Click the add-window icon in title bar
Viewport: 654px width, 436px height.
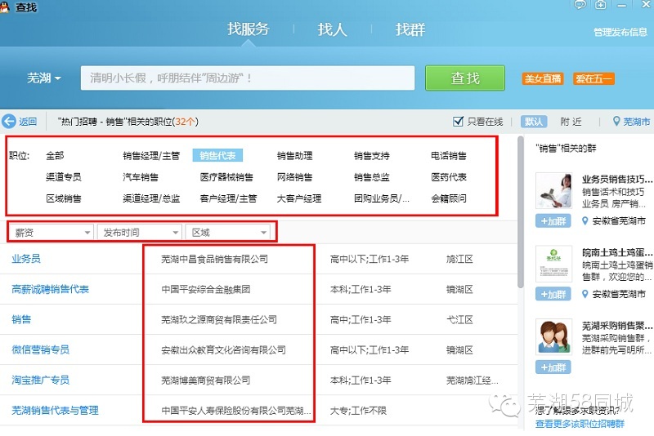tap(601, 5)
